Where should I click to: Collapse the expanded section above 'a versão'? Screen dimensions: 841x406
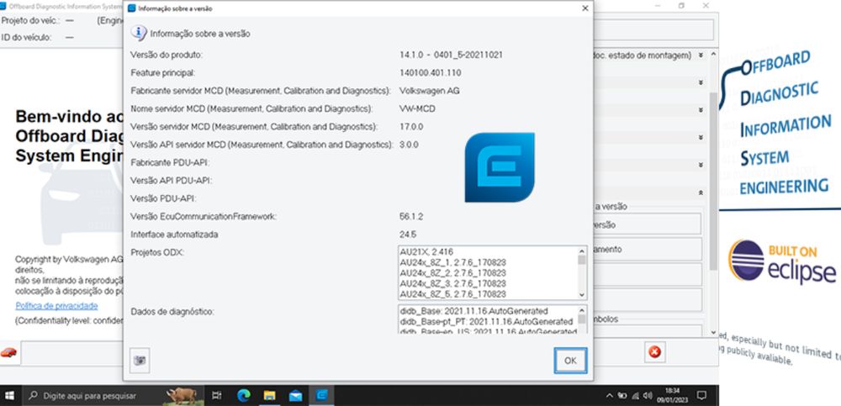[701, 192]
